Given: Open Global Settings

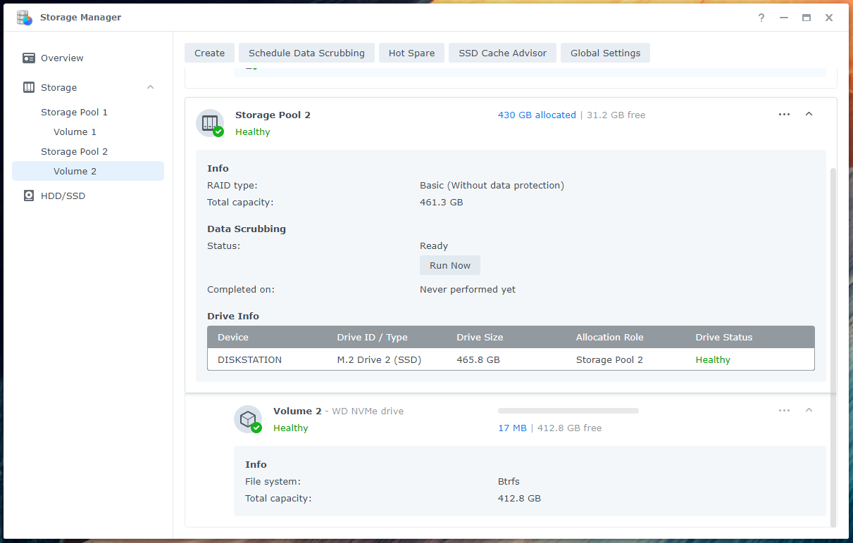Looking at the screenshot, I should [x=605, y=52].
